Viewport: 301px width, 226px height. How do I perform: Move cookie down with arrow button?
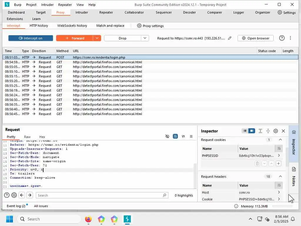click(264, 164)
